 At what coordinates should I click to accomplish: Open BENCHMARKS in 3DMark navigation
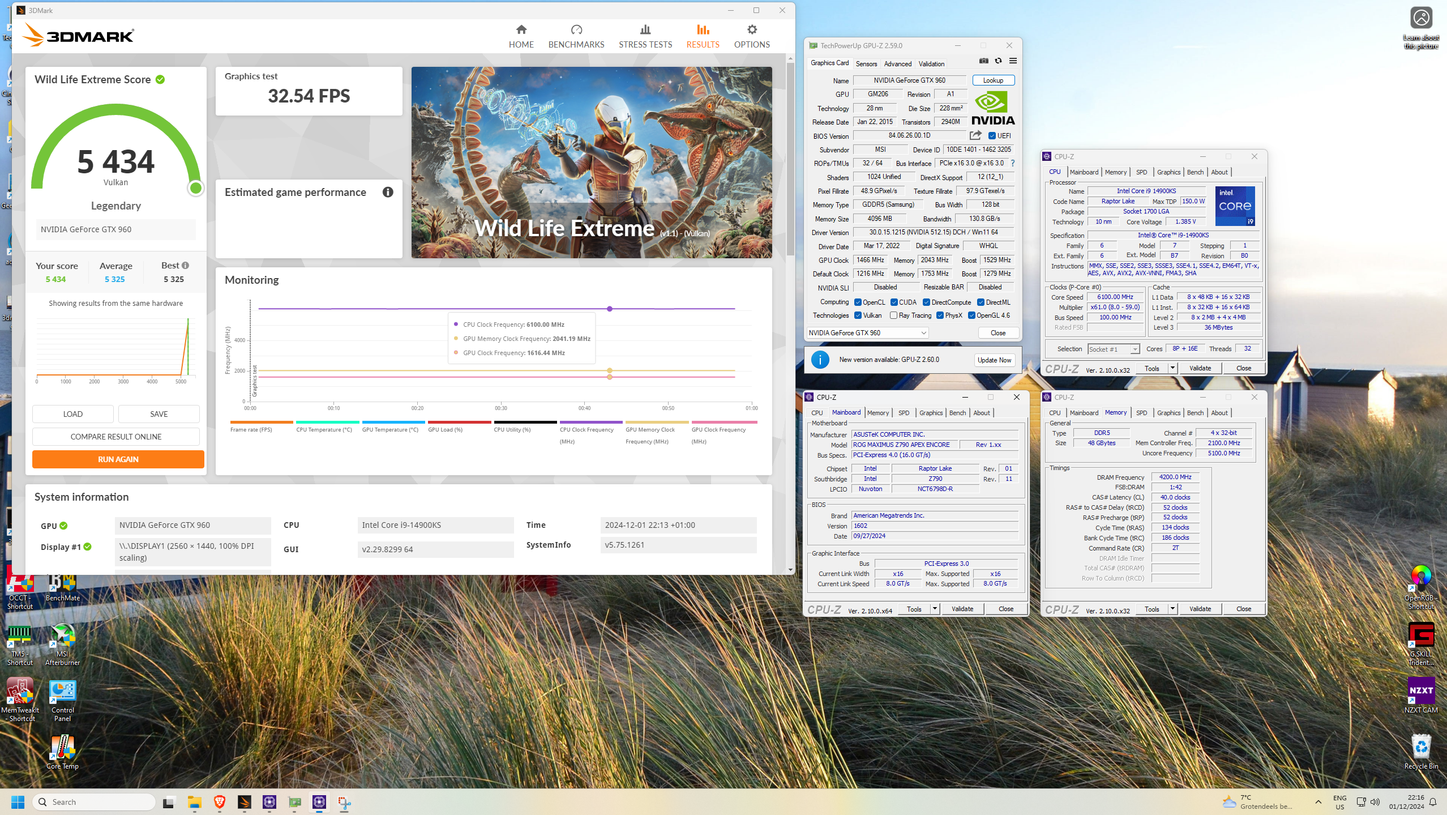[x=576, y=36]
